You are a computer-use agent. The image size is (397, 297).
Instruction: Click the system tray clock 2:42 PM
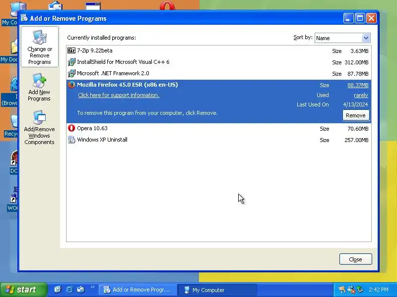[x=378, y=290]
